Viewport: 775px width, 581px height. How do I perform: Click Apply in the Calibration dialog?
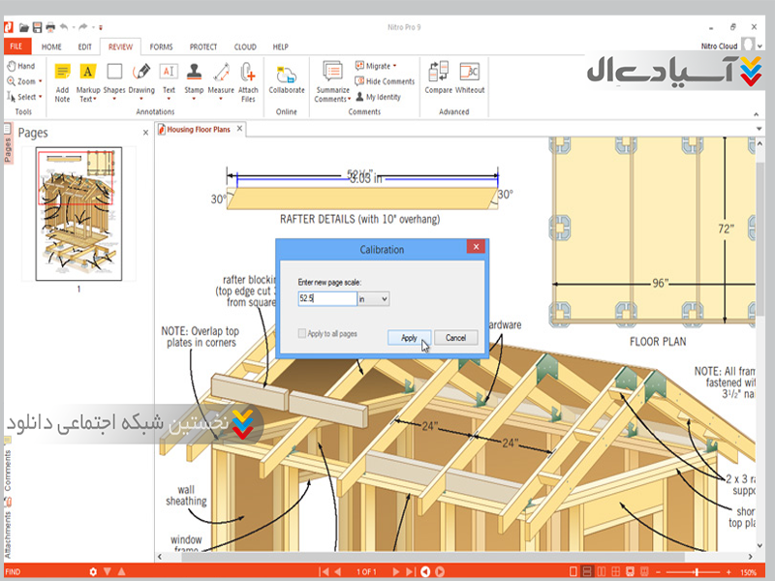click(x=409, y=338)
